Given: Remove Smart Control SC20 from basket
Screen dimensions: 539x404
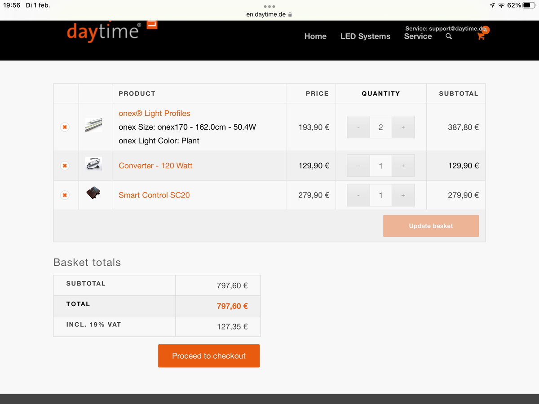Looking at the screenshot, I should pos(65,195).
